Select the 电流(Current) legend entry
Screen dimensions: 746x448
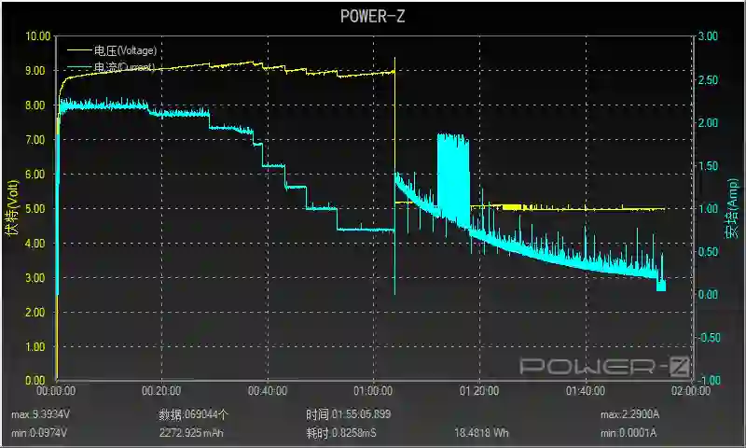[112, 66]
